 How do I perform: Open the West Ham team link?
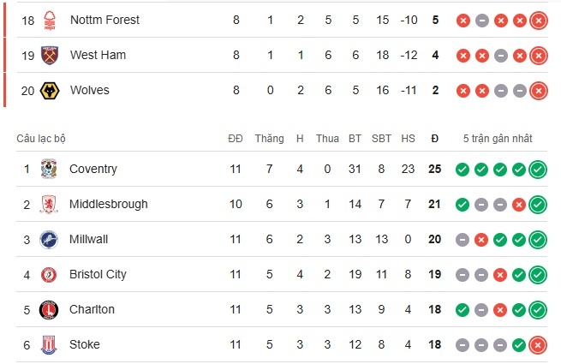[x=98, y=55]
